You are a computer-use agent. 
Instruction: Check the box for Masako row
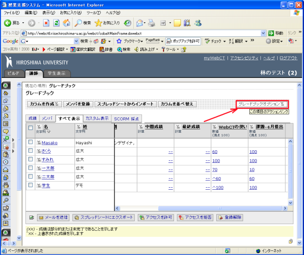click(30, 142)
